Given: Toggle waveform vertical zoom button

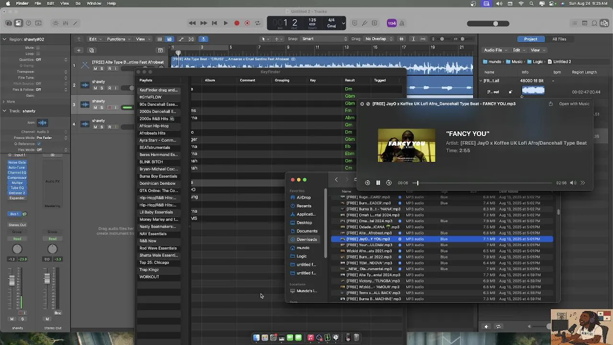Looking at the screenshot, I should click(401, 39).
